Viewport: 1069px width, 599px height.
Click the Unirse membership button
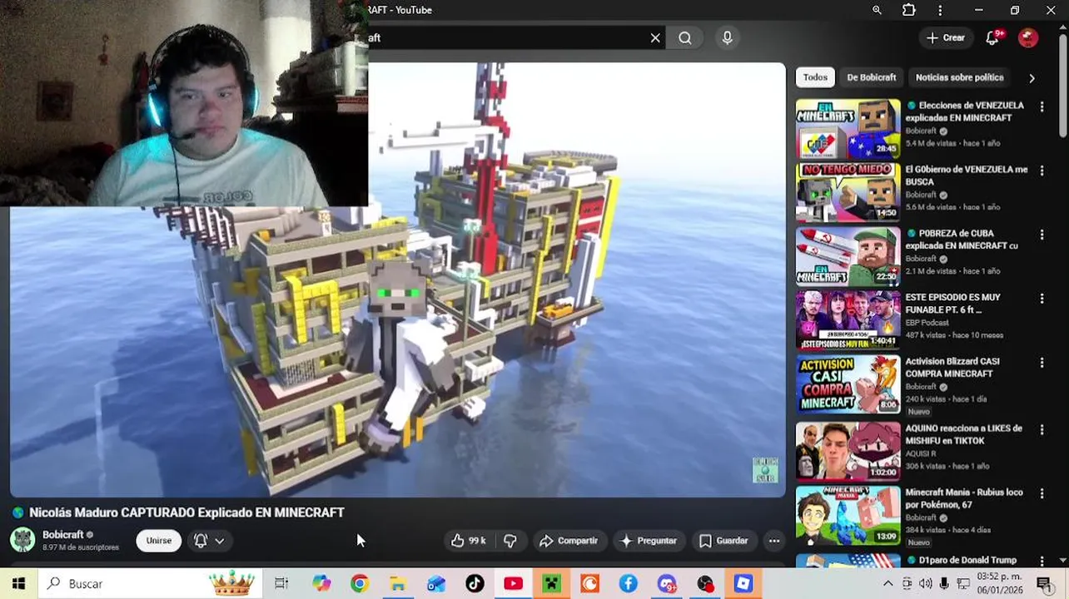pos(158,541)
